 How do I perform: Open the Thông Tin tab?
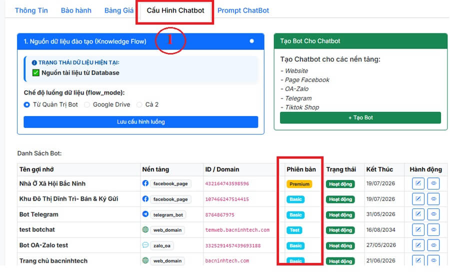coord(31,10)
